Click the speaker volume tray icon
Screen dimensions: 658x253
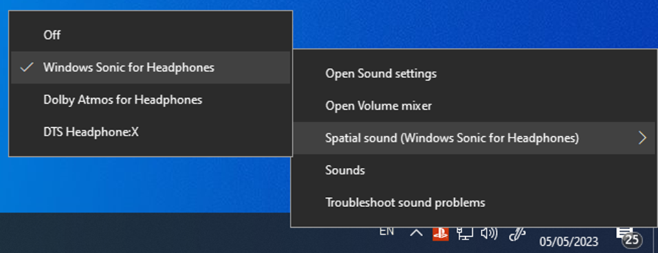(489, 234)
